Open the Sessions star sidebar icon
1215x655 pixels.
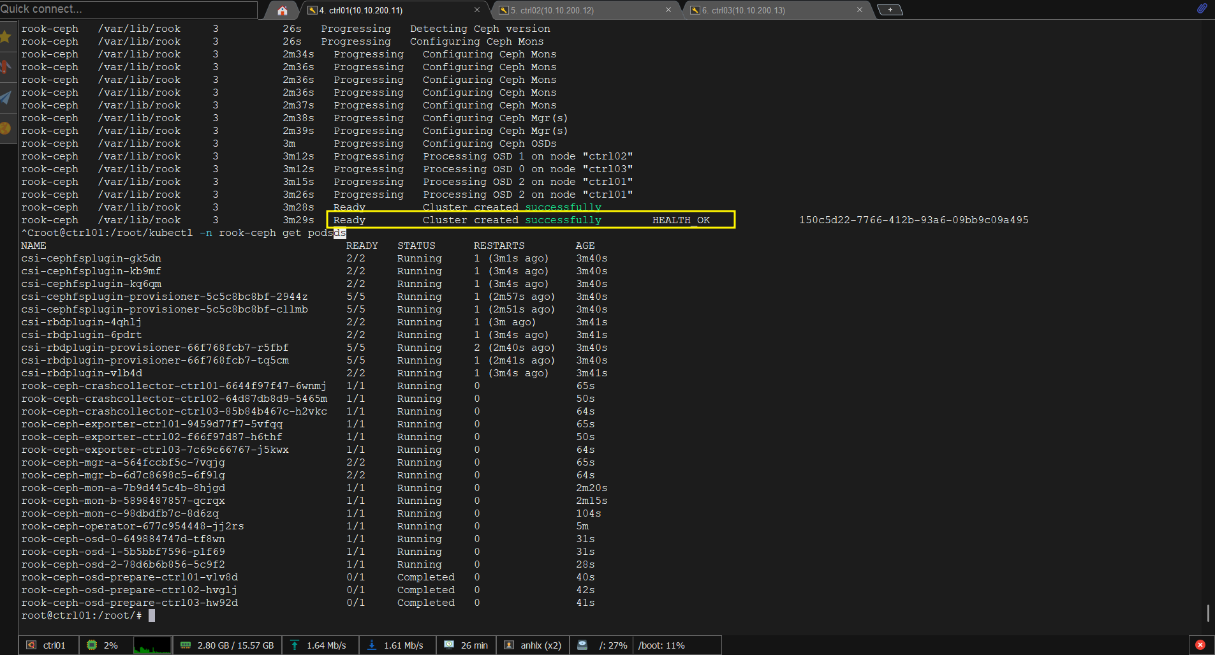(6, 37)
